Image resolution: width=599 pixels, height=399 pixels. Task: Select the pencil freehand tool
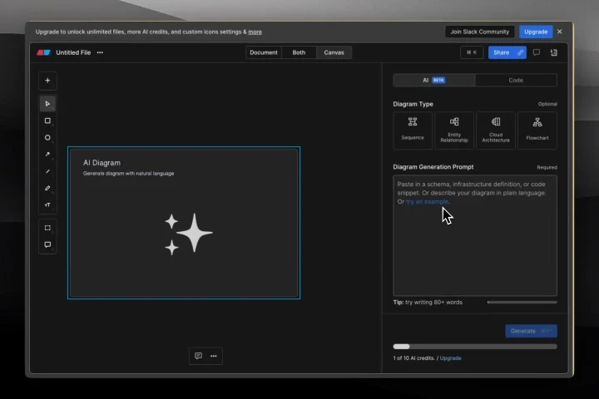tap(47, 188)
